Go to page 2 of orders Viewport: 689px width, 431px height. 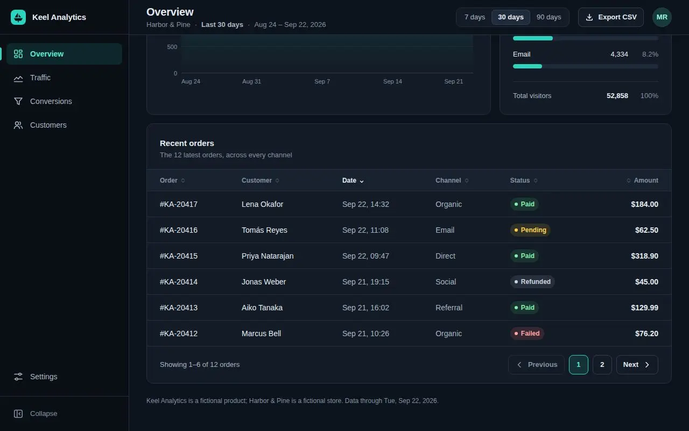click(x=602, y=365)
